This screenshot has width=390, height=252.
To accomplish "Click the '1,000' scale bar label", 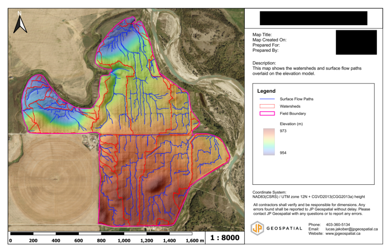I will tap(124, 241).
